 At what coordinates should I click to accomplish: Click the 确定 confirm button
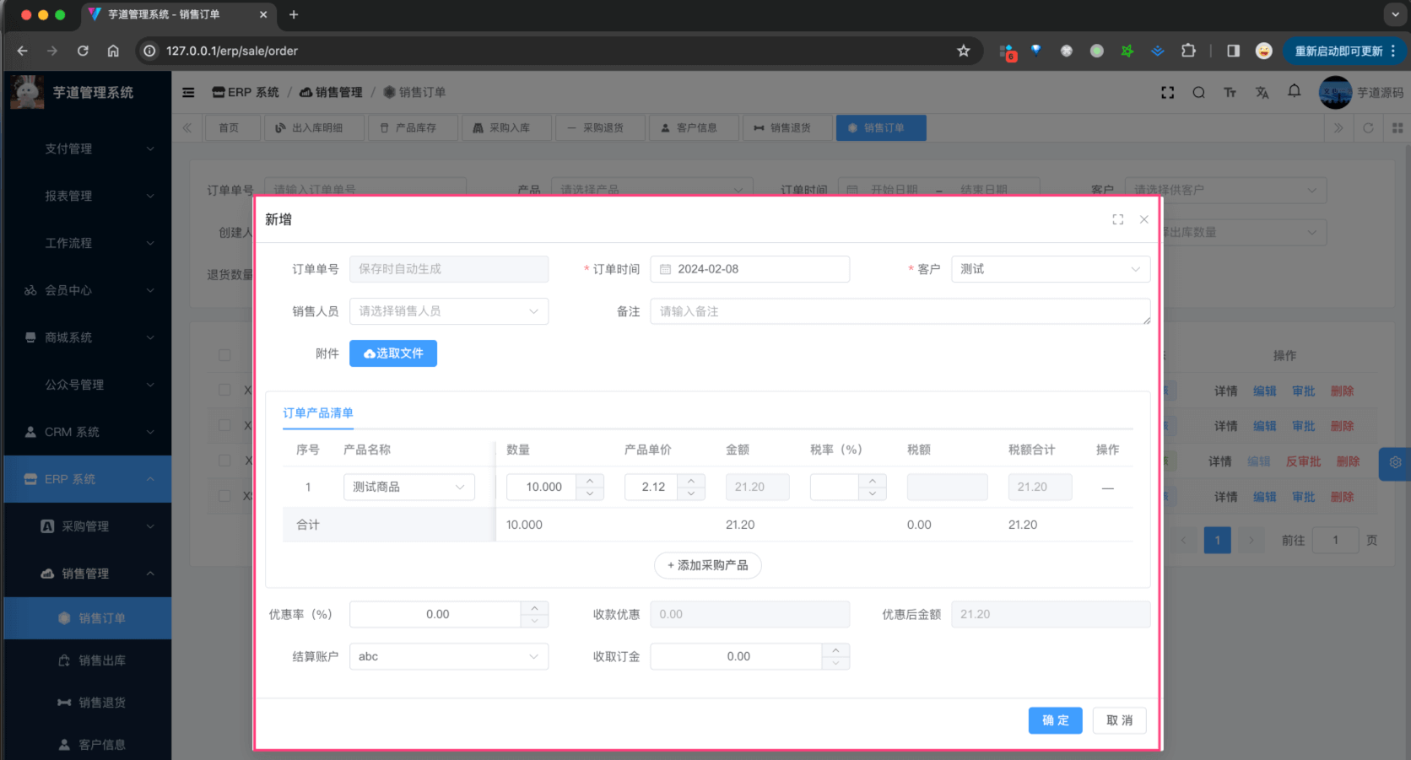pos(1055,720)
